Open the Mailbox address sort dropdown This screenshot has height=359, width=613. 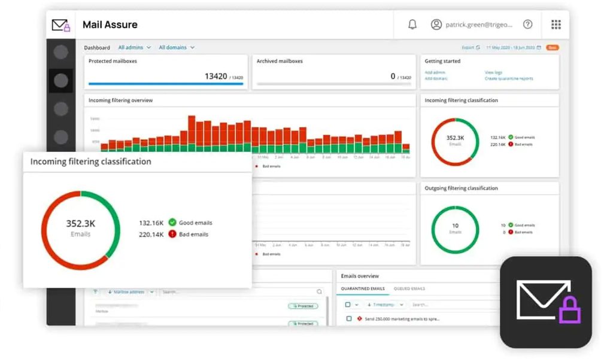click(x=130, y=292)
